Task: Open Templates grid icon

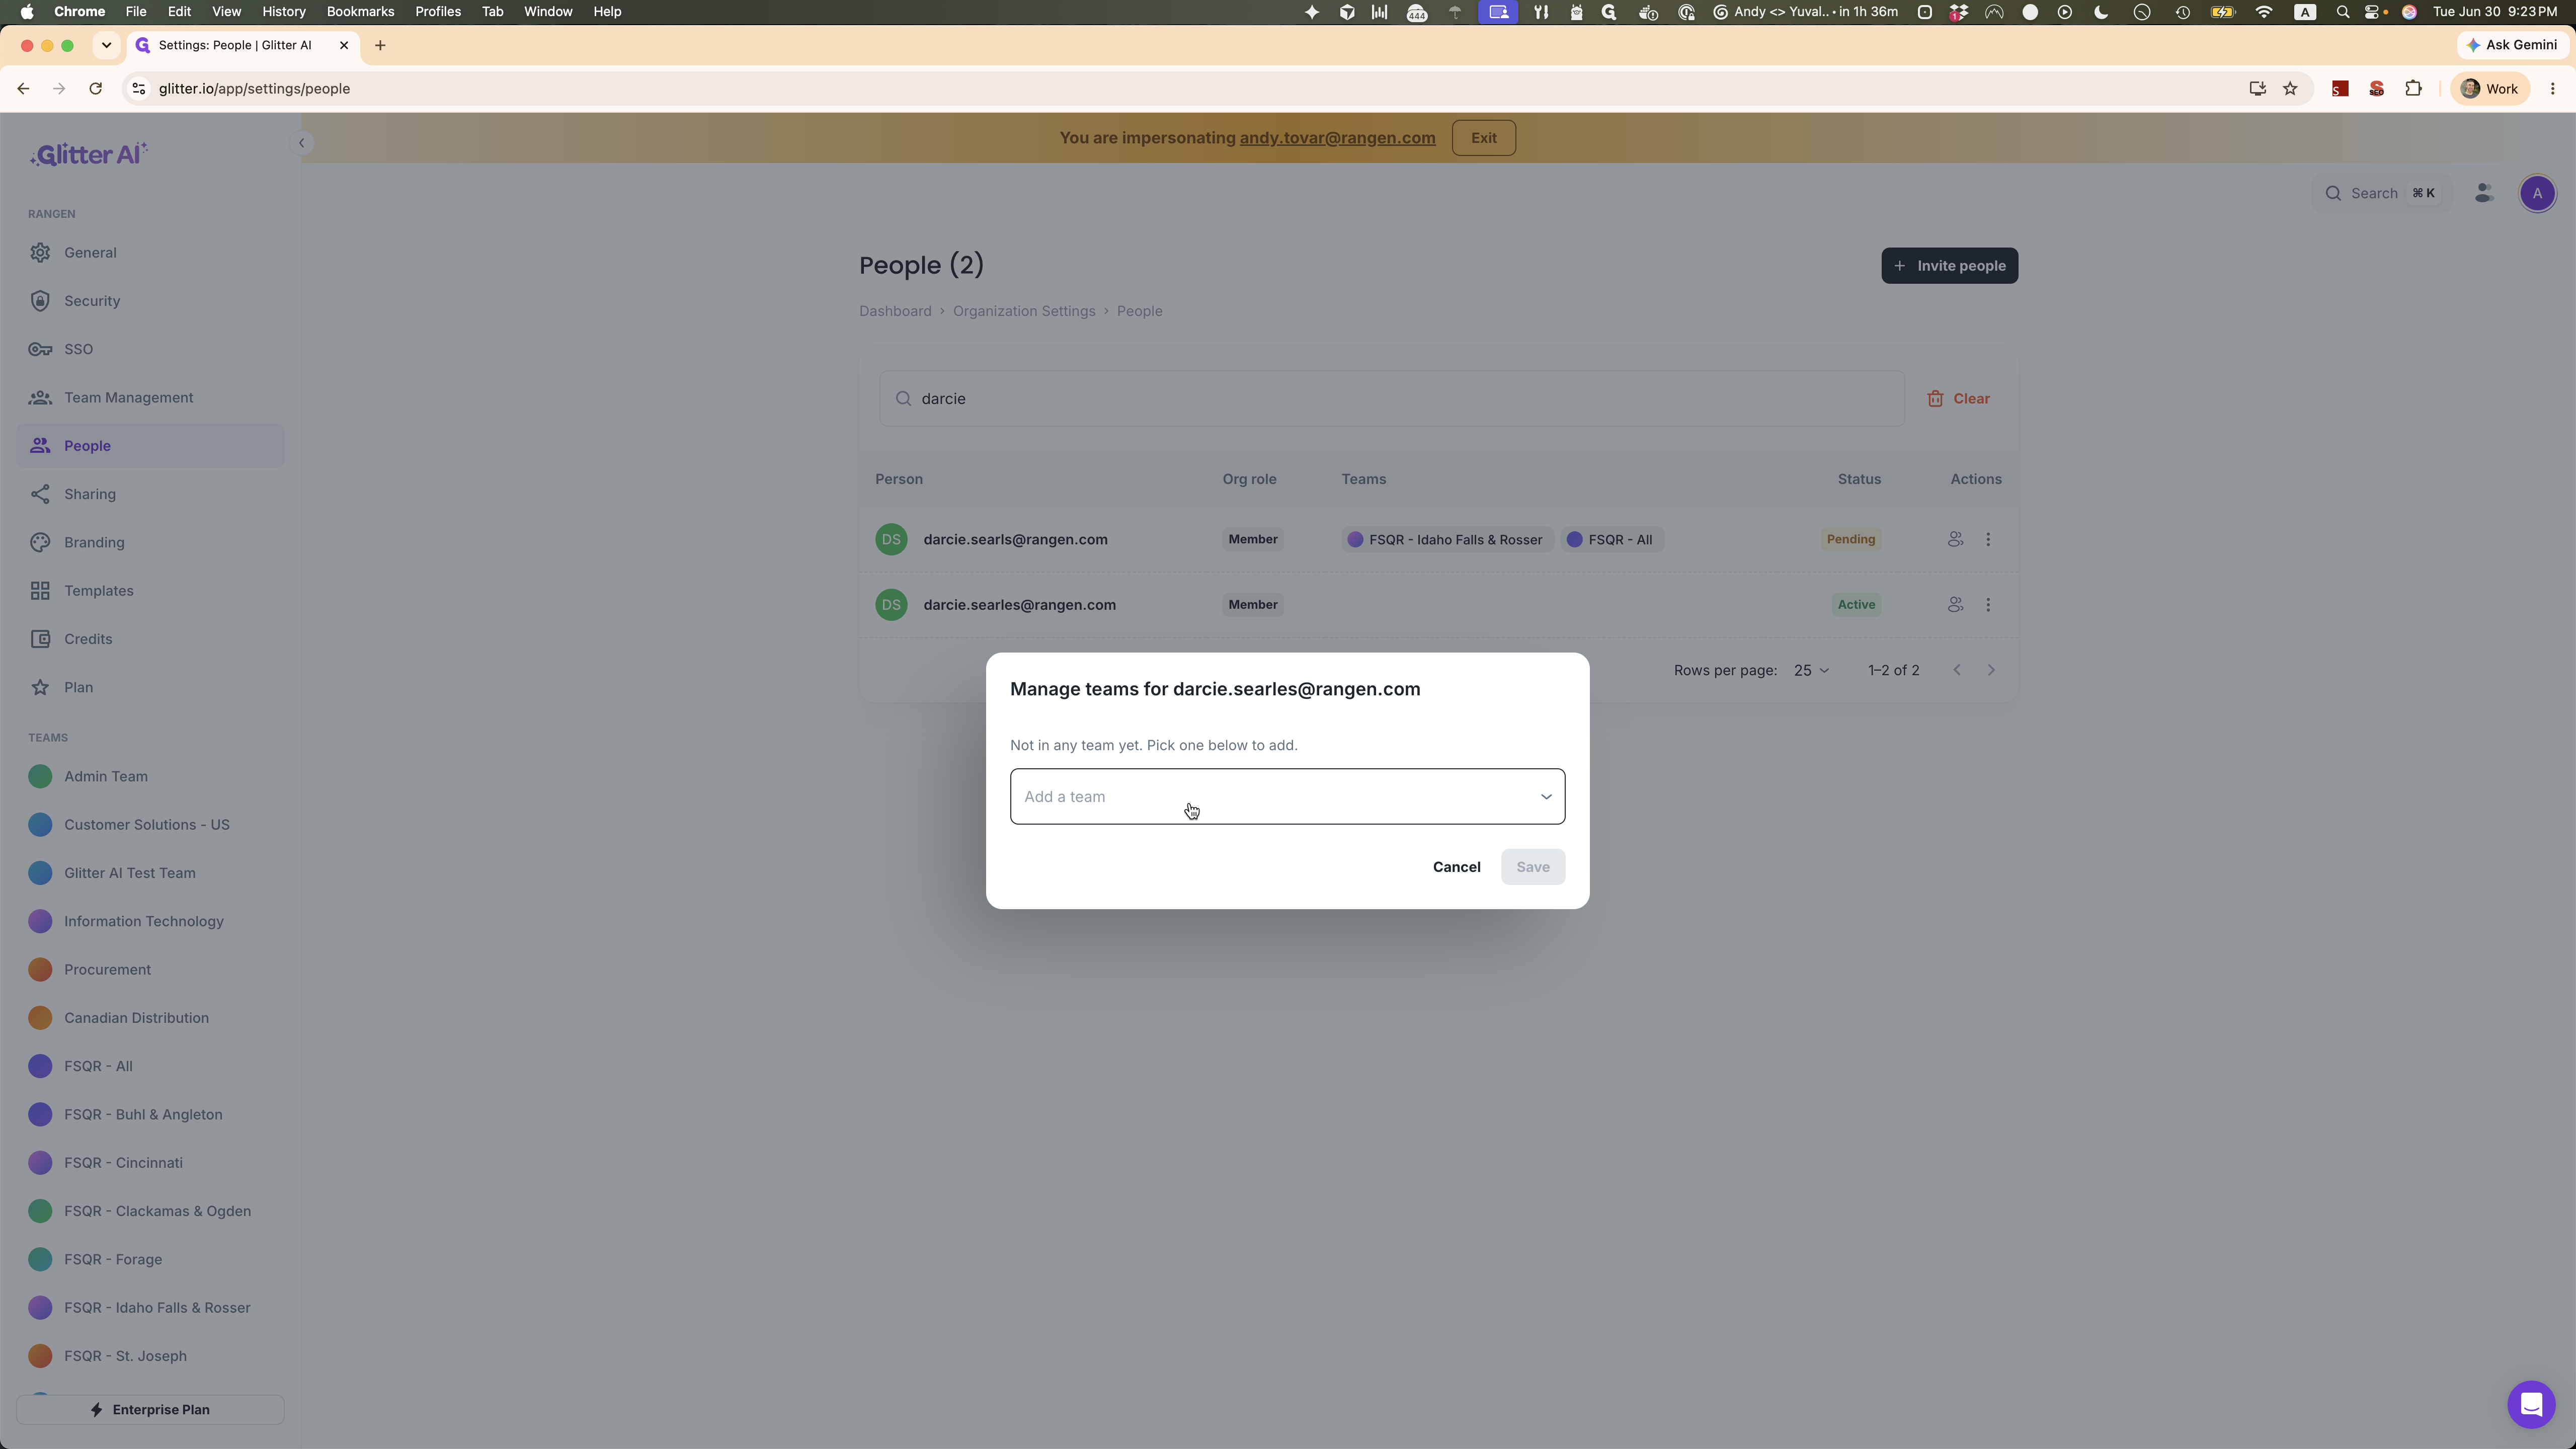Action: (40, 591)
